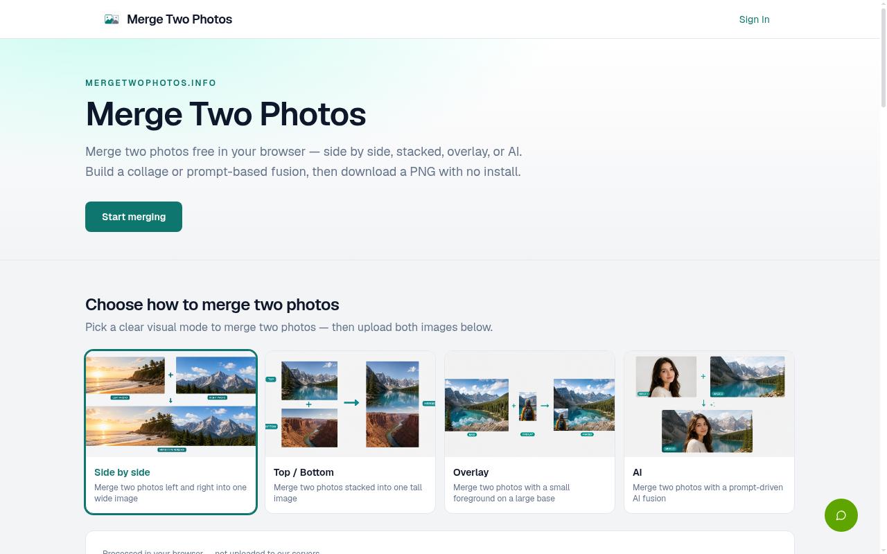Viewport: 887px width, 554px height.
Task: Click the 'Choose how to merge two photos' heading
Action: (212, 305)
